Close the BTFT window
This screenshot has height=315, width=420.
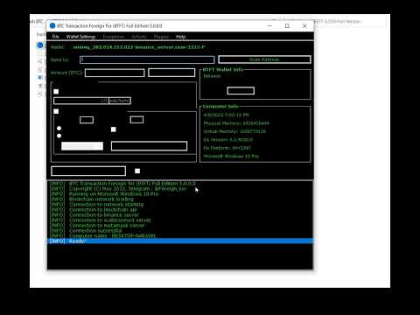click(304, 26)
